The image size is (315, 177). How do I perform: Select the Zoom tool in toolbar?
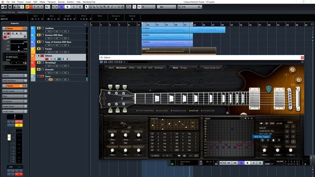pos(105,7)
